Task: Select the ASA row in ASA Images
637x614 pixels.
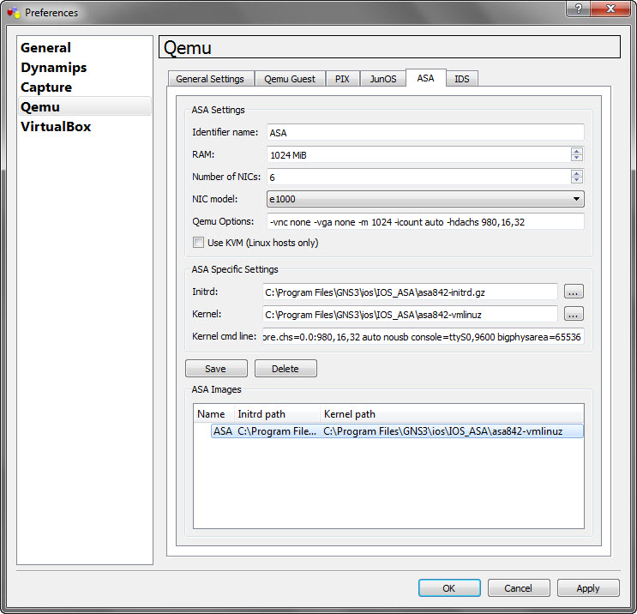Action: click(397, 430)
